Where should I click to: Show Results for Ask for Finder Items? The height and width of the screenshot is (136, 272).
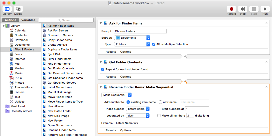tap(111, 52)
